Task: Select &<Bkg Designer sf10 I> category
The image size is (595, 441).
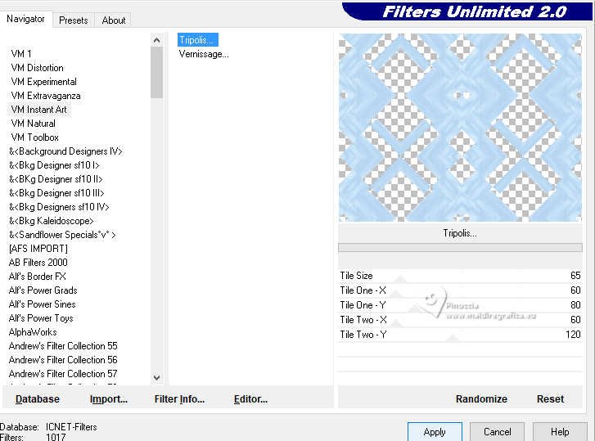Action: point(54,165)
